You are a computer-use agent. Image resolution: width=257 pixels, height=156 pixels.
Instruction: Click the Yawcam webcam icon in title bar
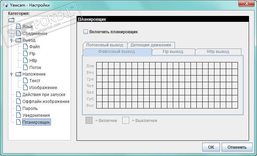[6, 5]
